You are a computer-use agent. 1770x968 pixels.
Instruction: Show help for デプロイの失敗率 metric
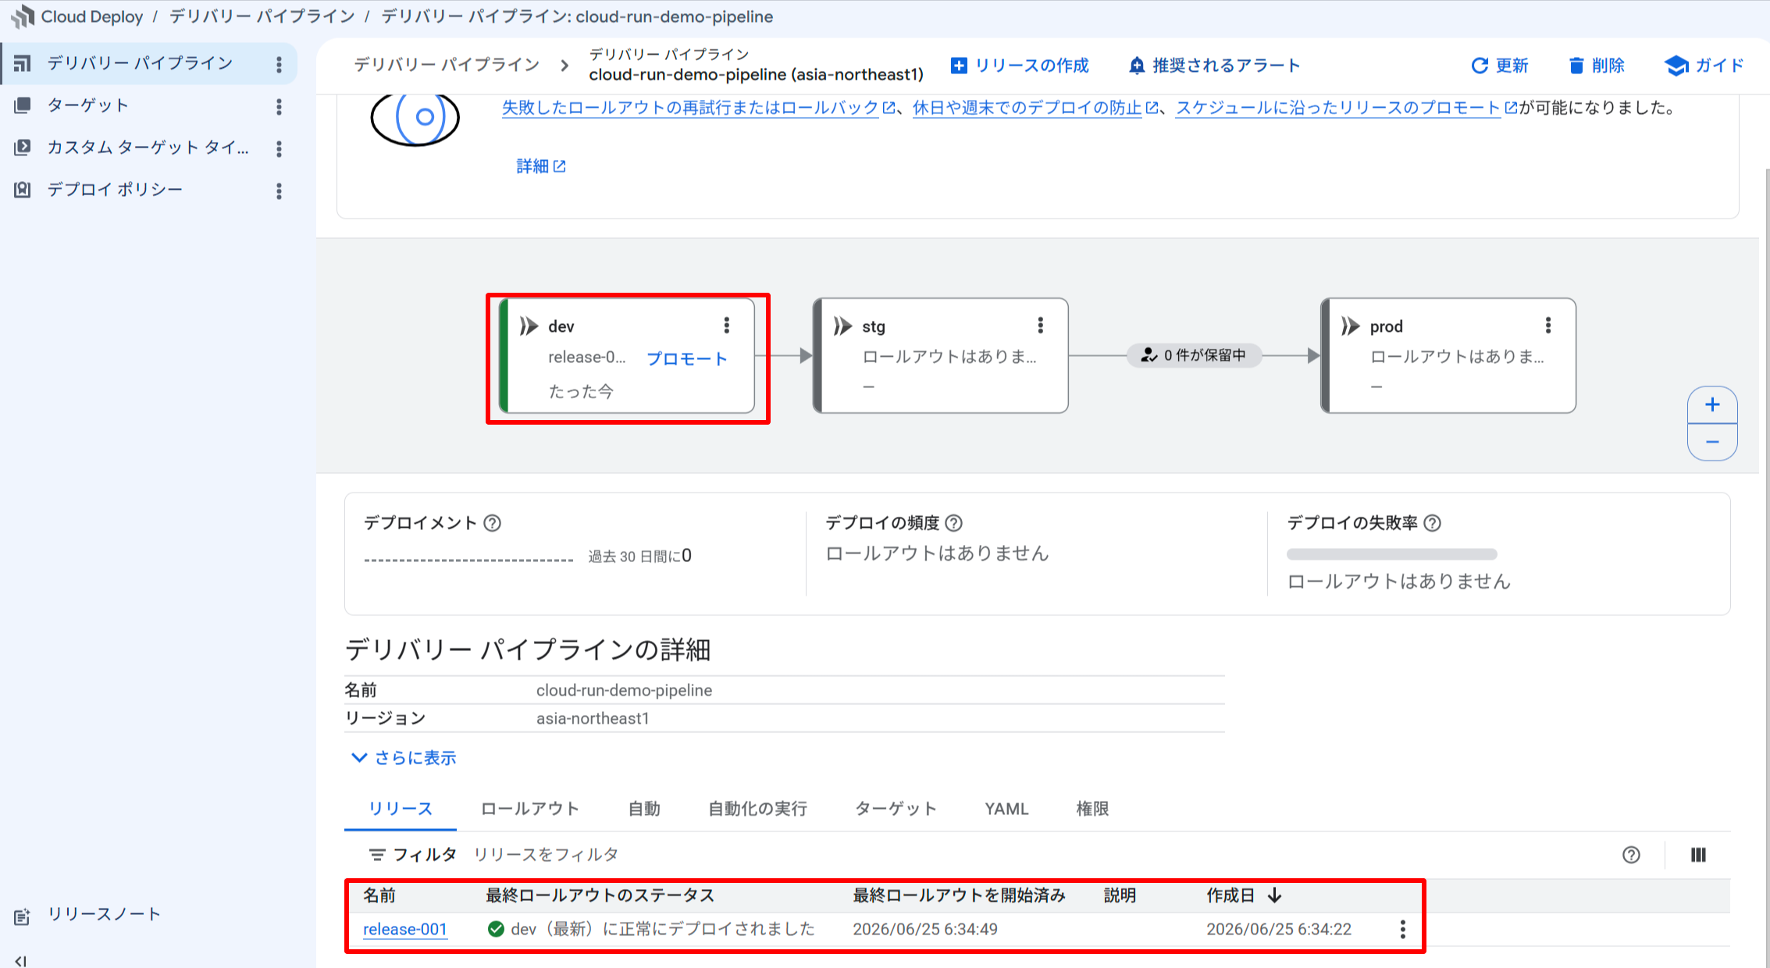(1433, 523)
